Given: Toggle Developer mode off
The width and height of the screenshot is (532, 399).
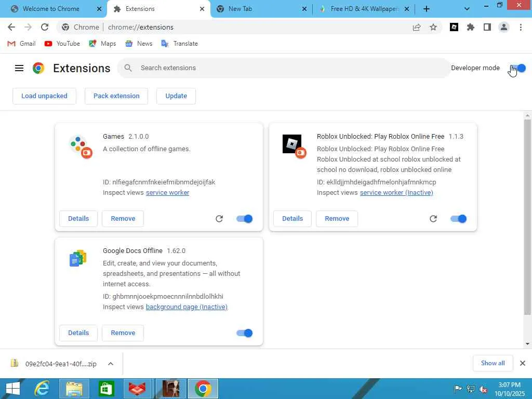Looking at the screenshot, I should pos(518,68).
